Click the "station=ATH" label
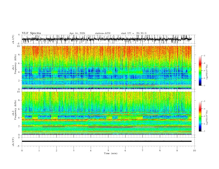 [103, 33]
